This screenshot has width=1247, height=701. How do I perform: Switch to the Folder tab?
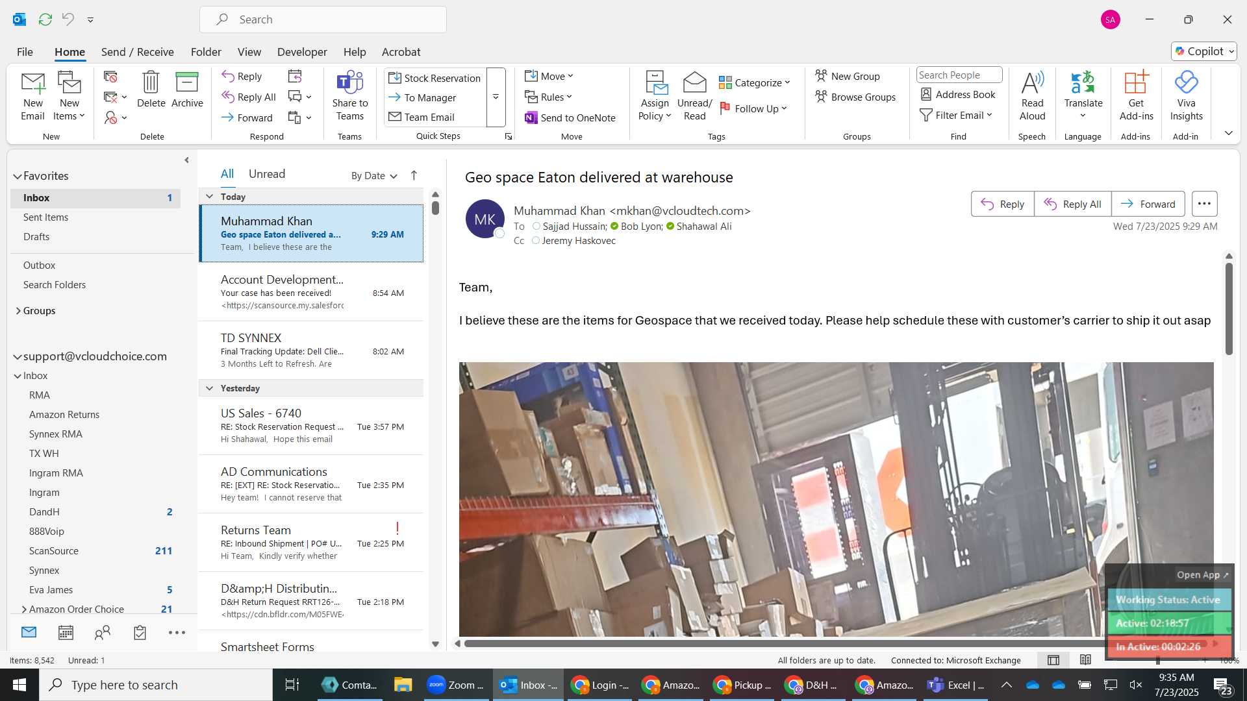coord(206,52)
